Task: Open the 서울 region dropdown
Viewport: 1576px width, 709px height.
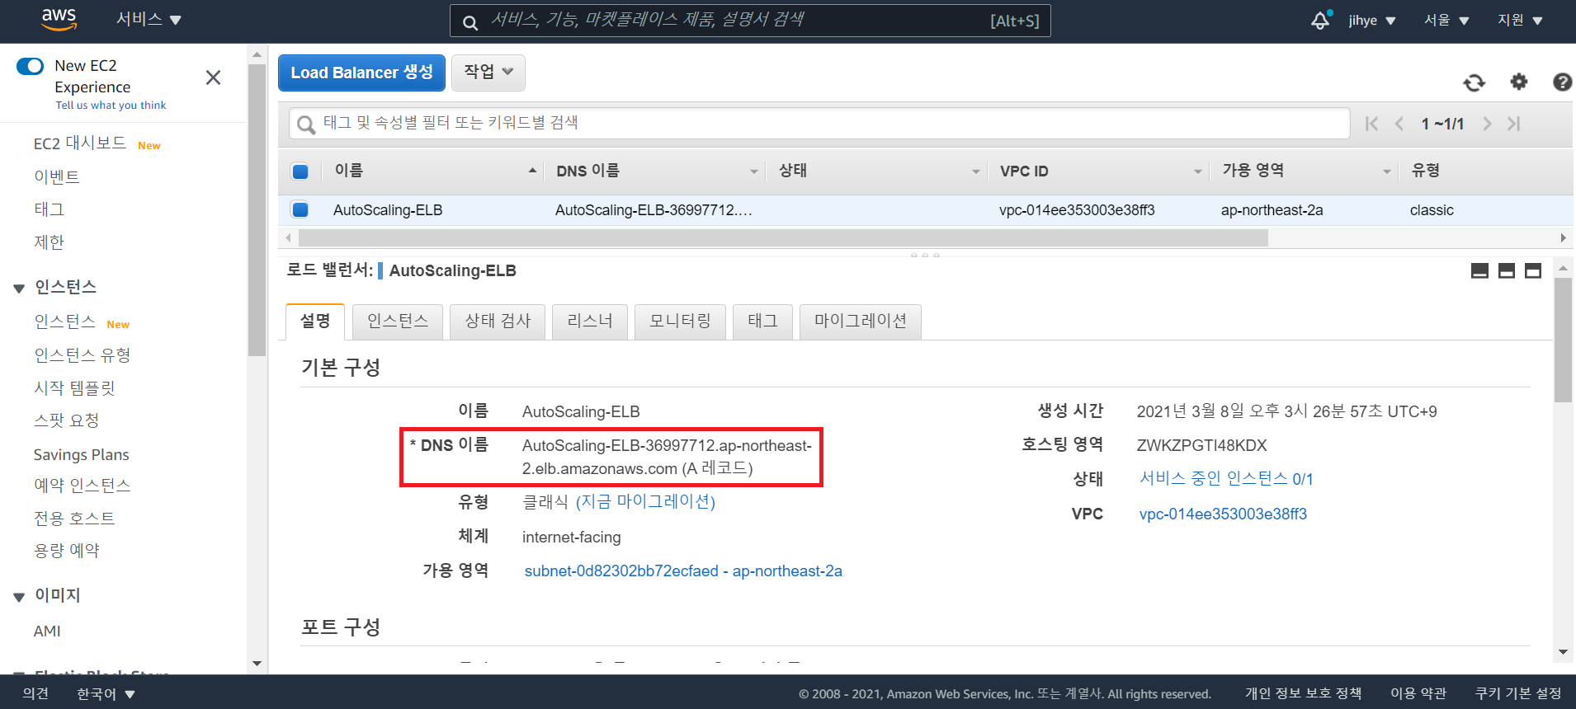Action: pyautogui.click(x=1446, y=20)
